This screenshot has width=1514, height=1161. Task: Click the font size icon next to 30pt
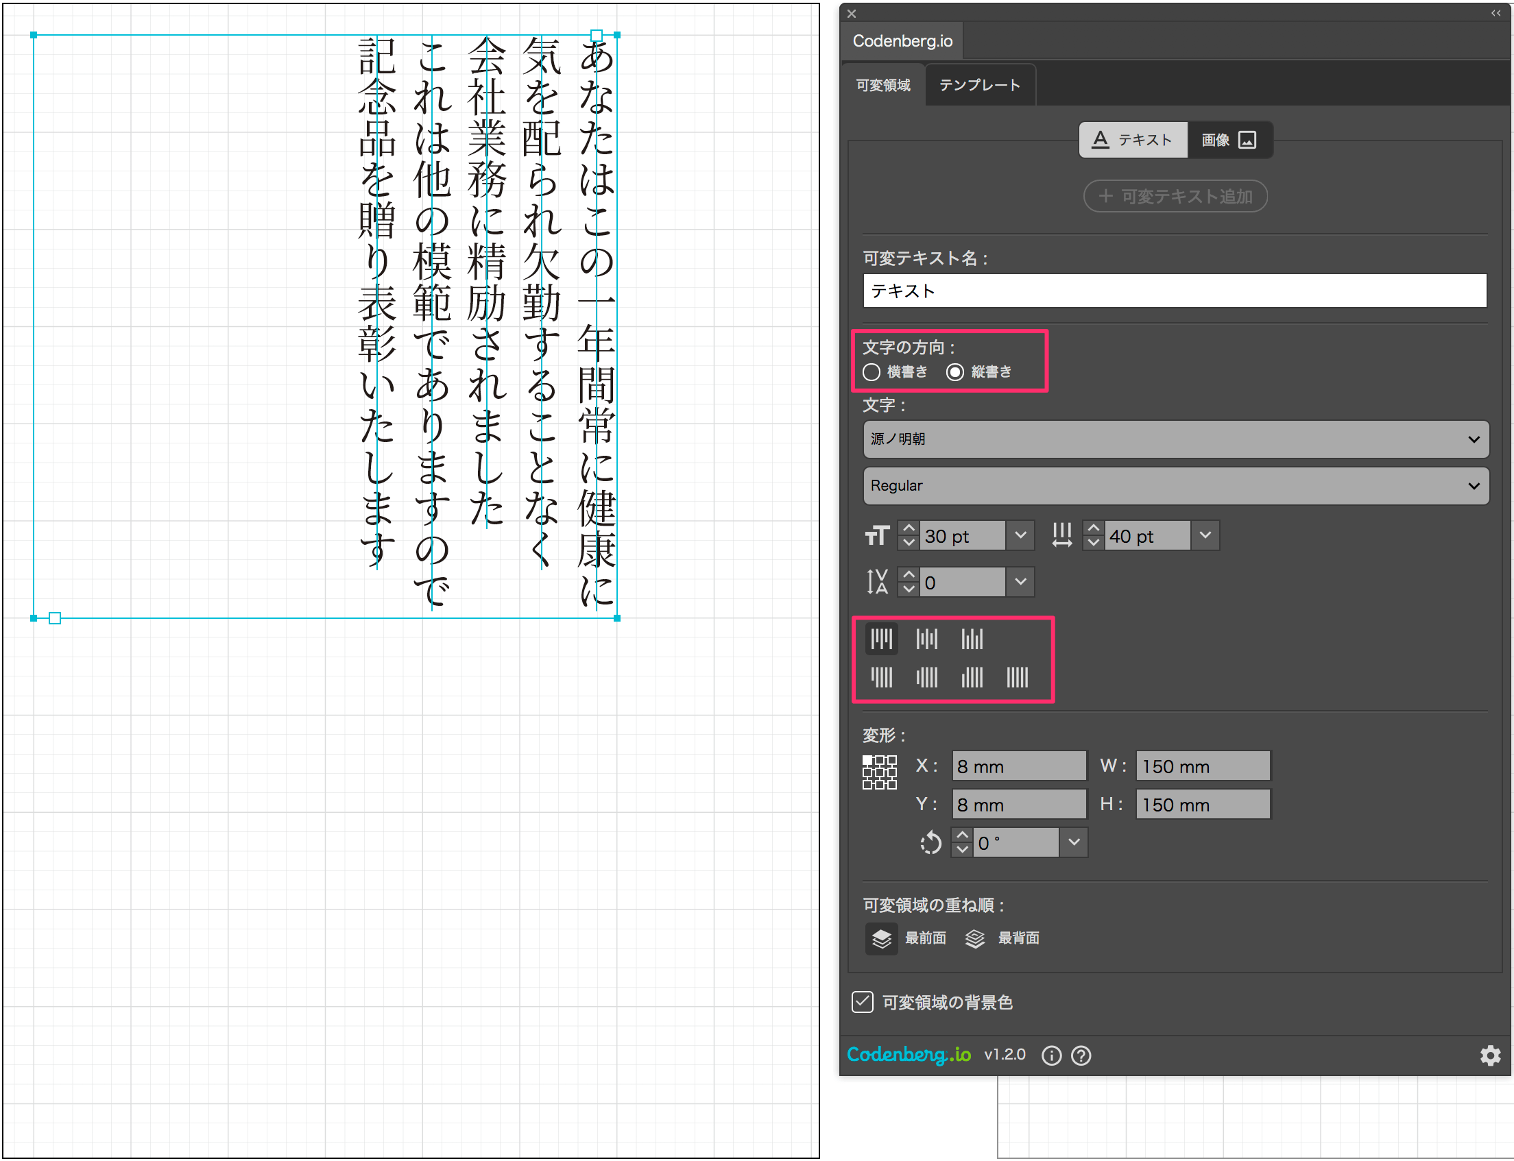coord(876,534)
